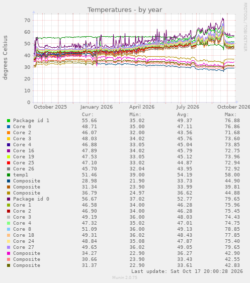This screenshot has height=283, width=250.
Task: Click the dark green temp1 swatch
Action: coord(9,175)
